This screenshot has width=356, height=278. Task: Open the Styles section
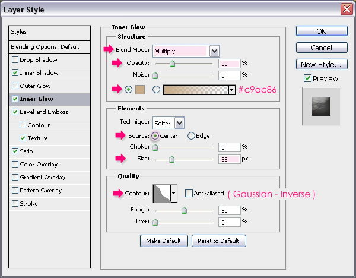coord(49,32)
